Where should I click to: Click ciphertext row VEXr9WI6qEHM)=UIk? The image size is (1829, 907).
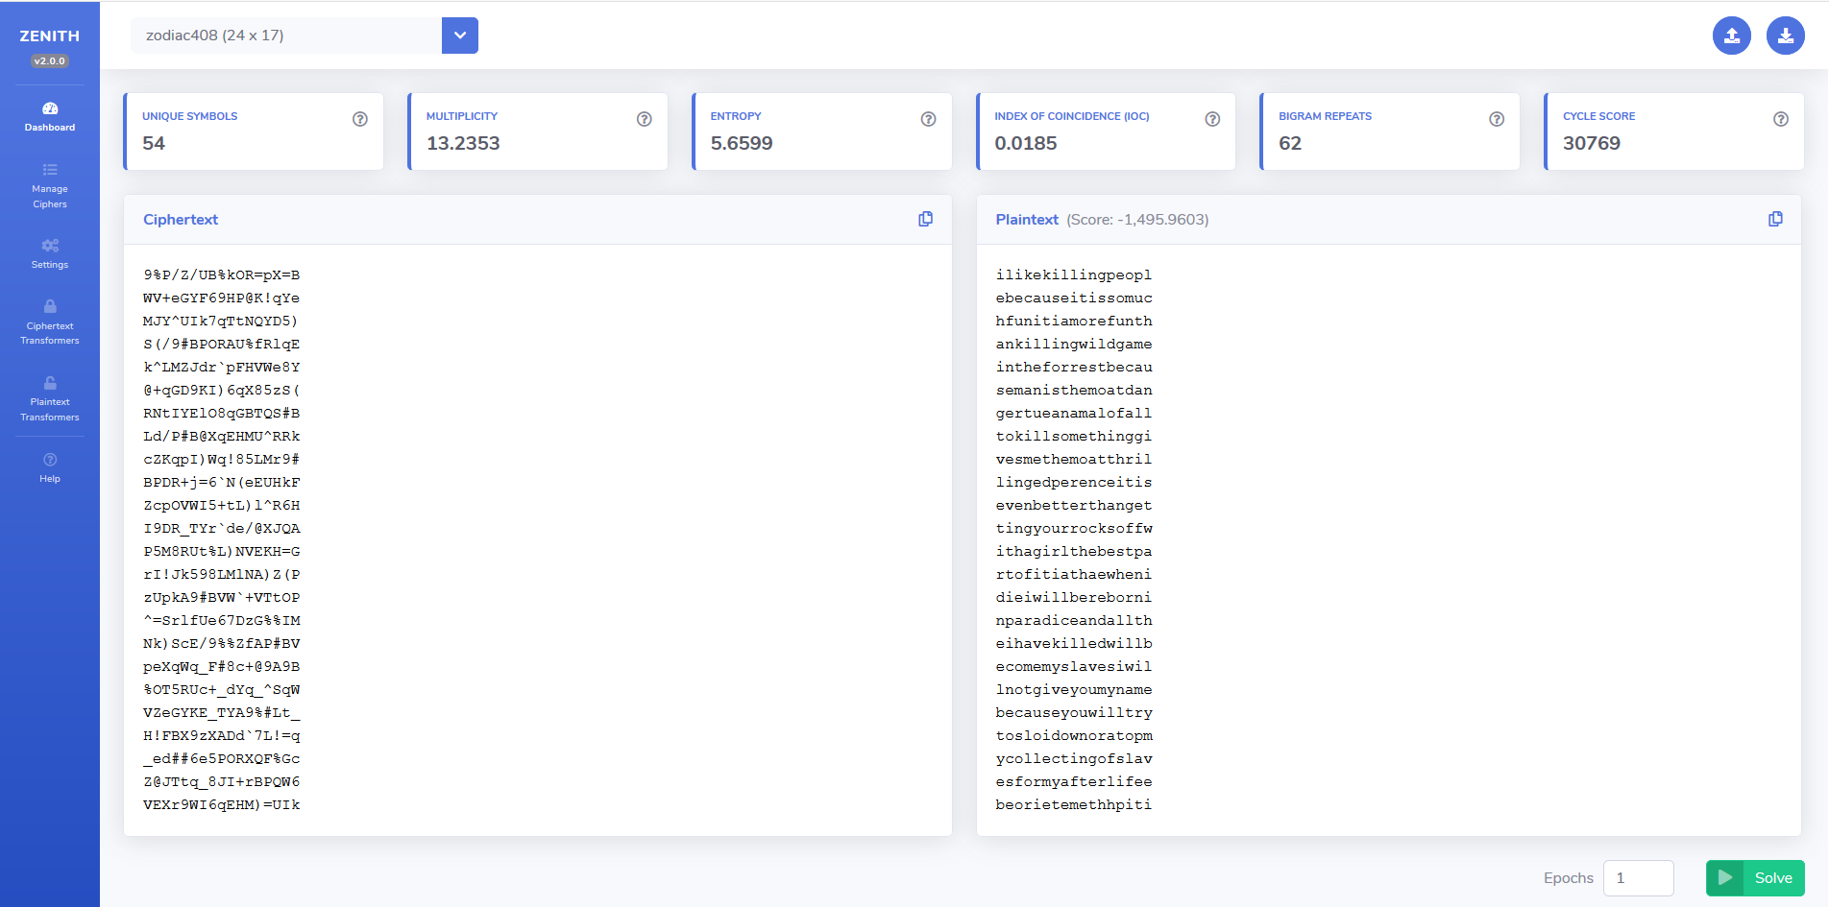tap(222, 805)
